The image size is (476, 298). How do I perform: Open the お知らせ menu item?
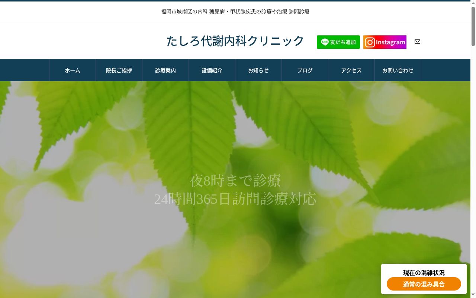click(258, 70)
